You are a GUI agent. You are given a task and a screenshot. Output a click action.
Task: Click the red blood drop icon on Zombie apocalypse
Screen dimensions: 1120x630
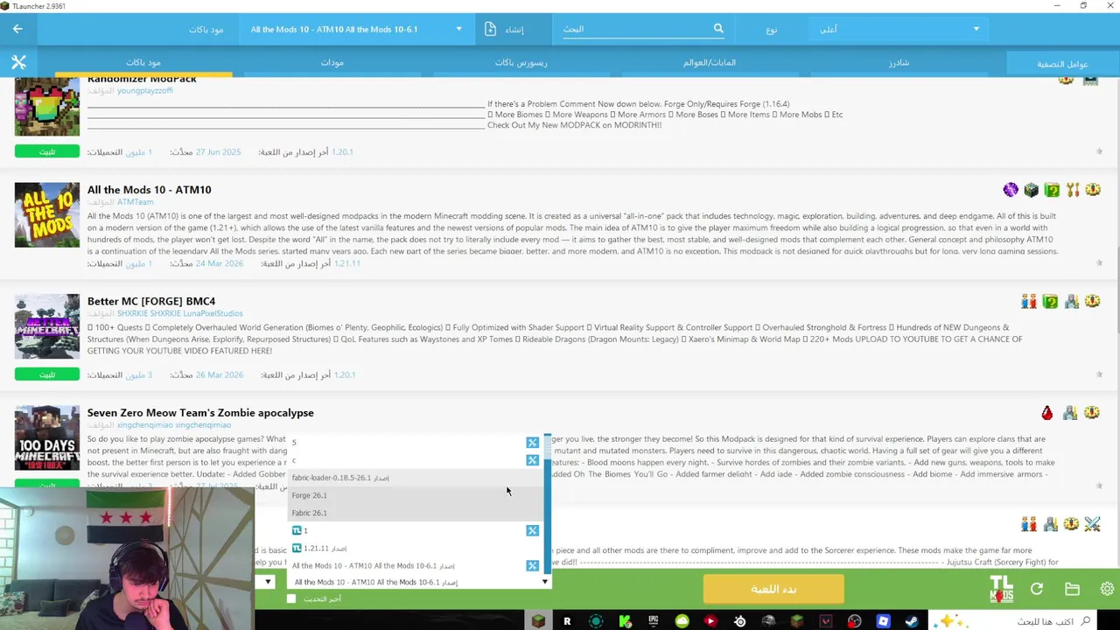1047,413
